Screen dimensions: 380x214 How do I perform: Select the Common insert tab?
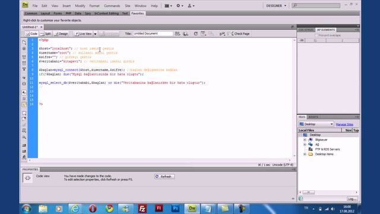(31, 13)
